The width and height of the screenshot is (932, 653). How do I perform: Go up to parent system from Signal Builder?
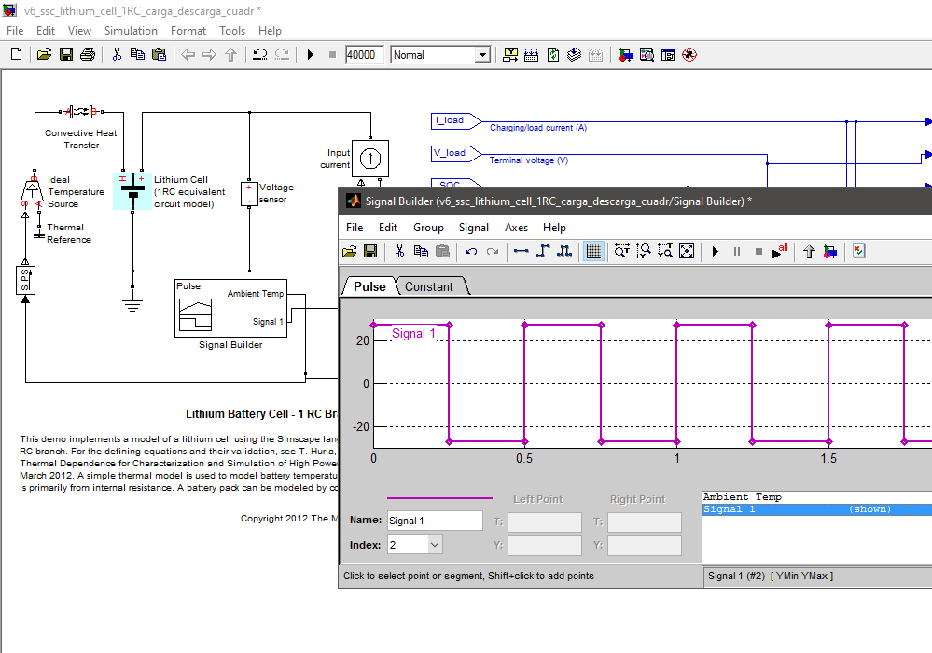pos(808,252)
